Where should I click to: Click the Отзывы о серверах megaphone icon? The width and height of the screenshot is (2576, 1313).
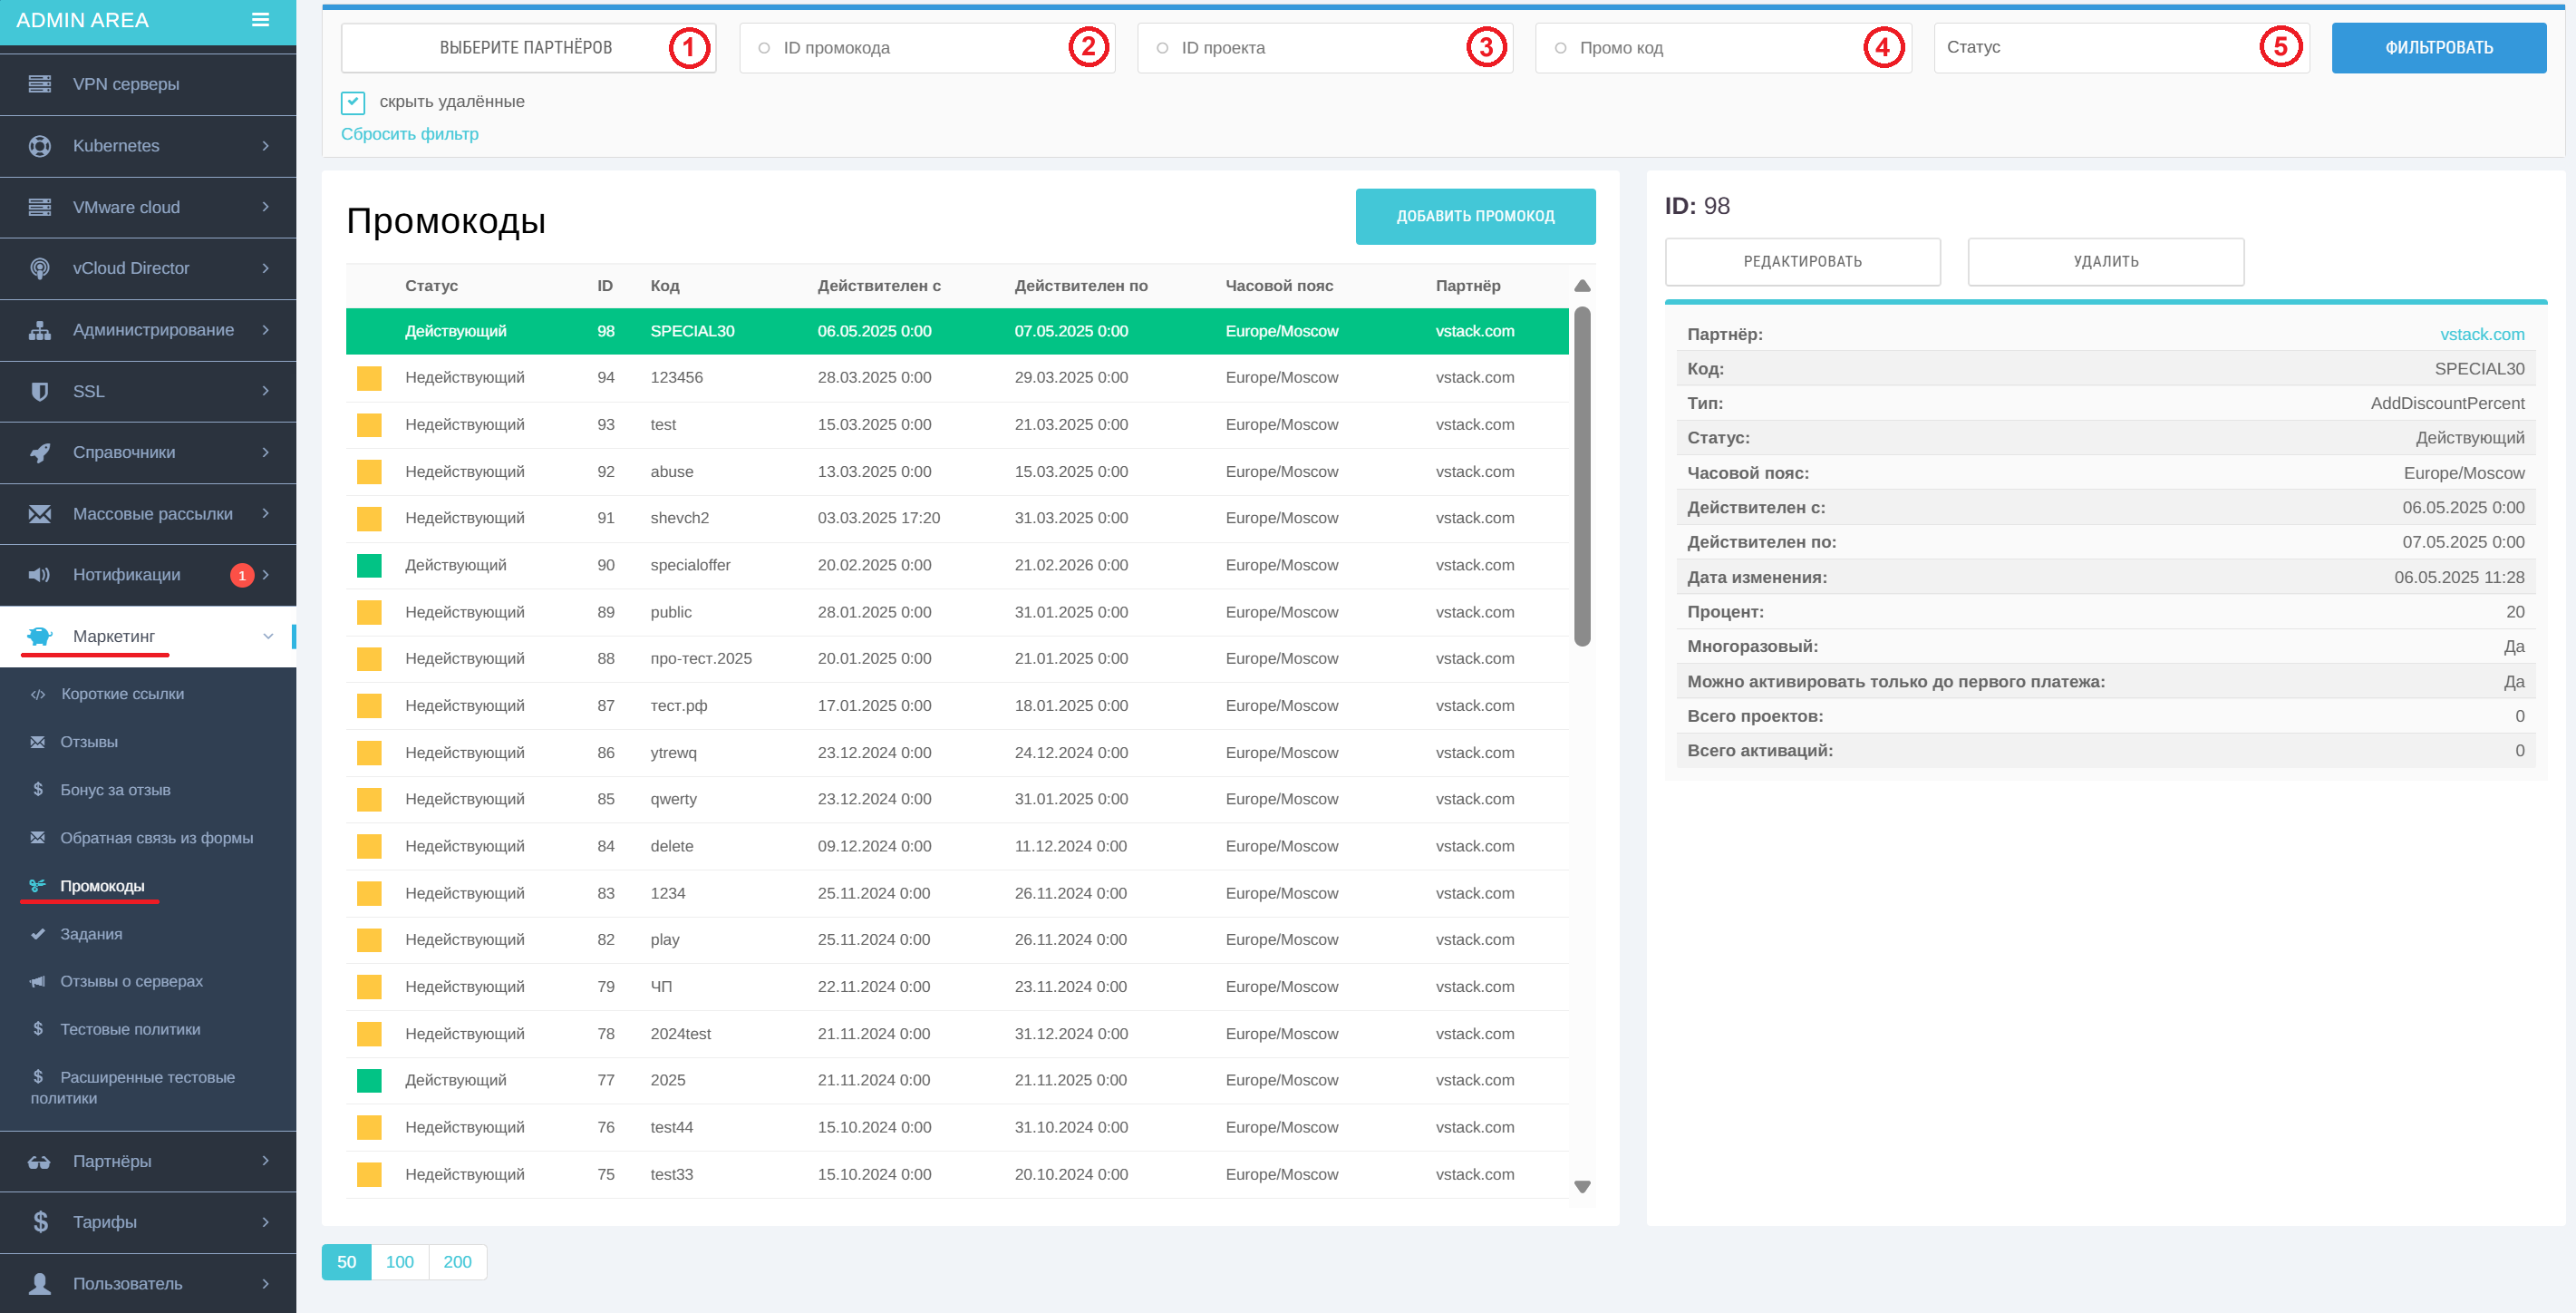[x=38, y=982]
